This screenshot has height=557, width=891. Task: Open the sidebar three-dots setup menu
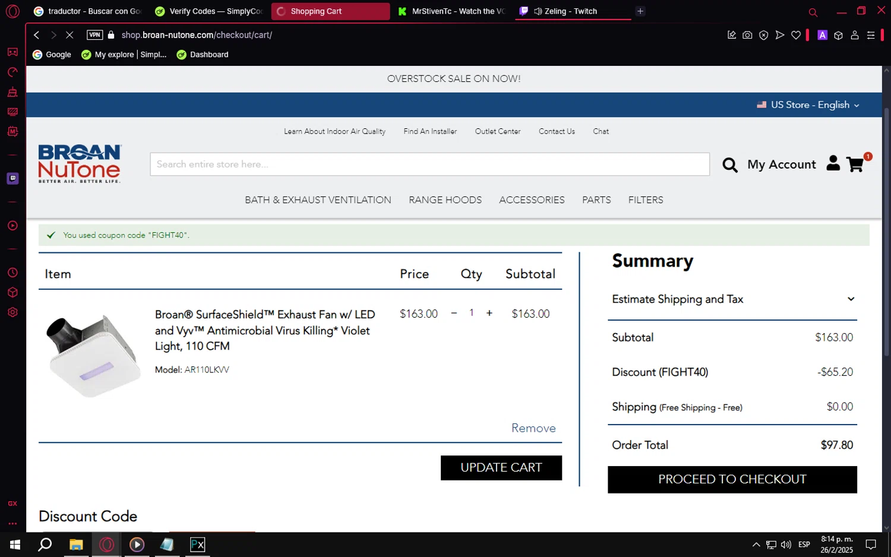[12, 524]
